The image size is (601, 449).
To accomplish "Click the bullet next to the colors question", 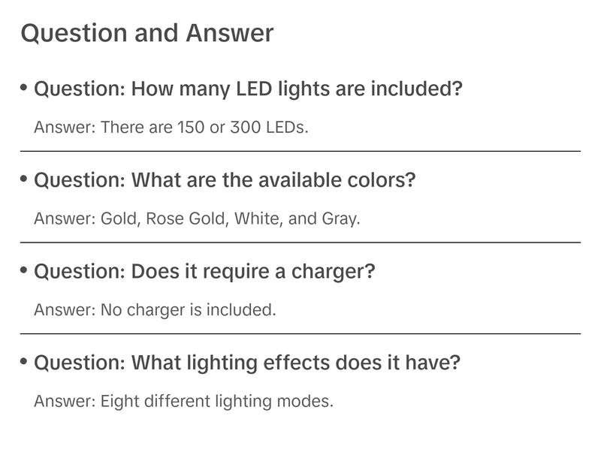I will point(24,179).
